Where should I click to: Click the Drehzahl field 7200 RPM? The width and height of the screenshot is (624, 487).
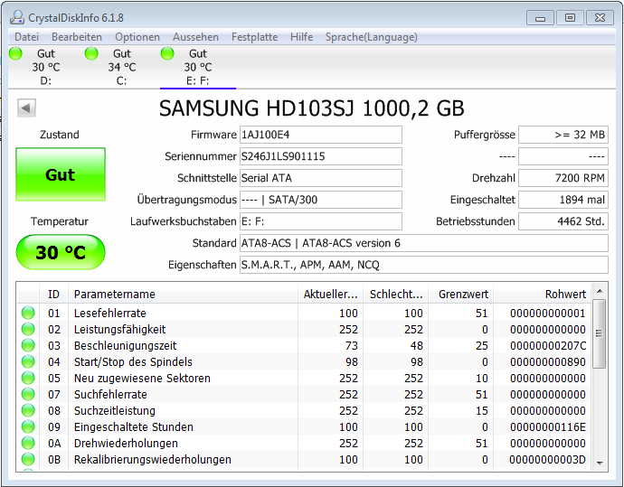pos(563,178)
